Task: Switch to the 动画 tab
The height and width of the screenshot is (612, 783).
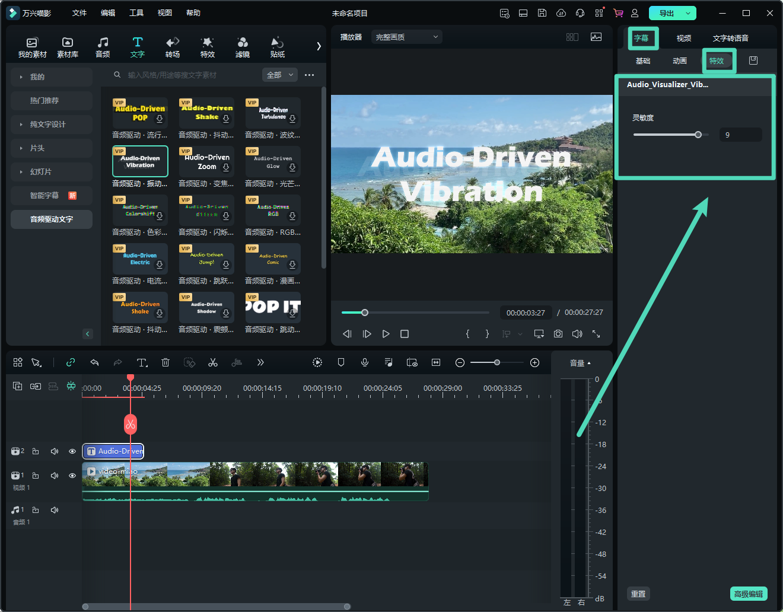Action: 680,60
